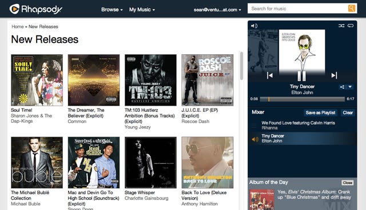366x210 pixels.
Task: Click Elvis' Christmas Album thumbnail
Action: click(x=262, y=200)
